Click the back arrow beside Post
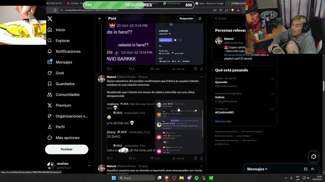The width and height of the screenshot is (325, 182). tap(100, 18)
